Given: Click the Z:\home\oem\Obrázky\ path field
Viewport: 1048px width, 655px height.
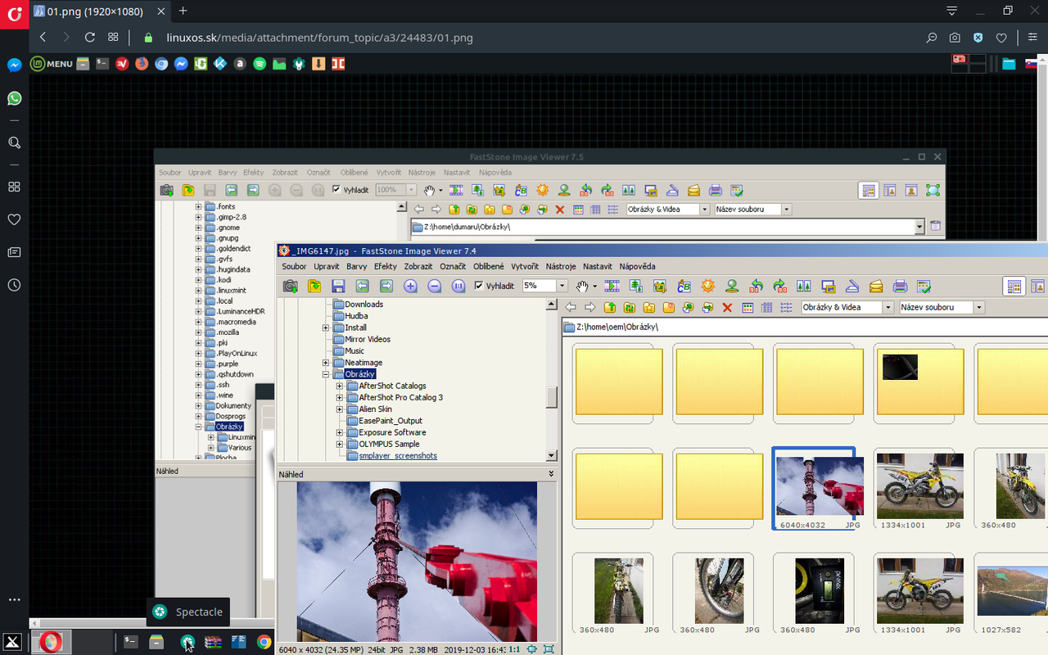Looking at the screenshot, I should pos(805,327).
